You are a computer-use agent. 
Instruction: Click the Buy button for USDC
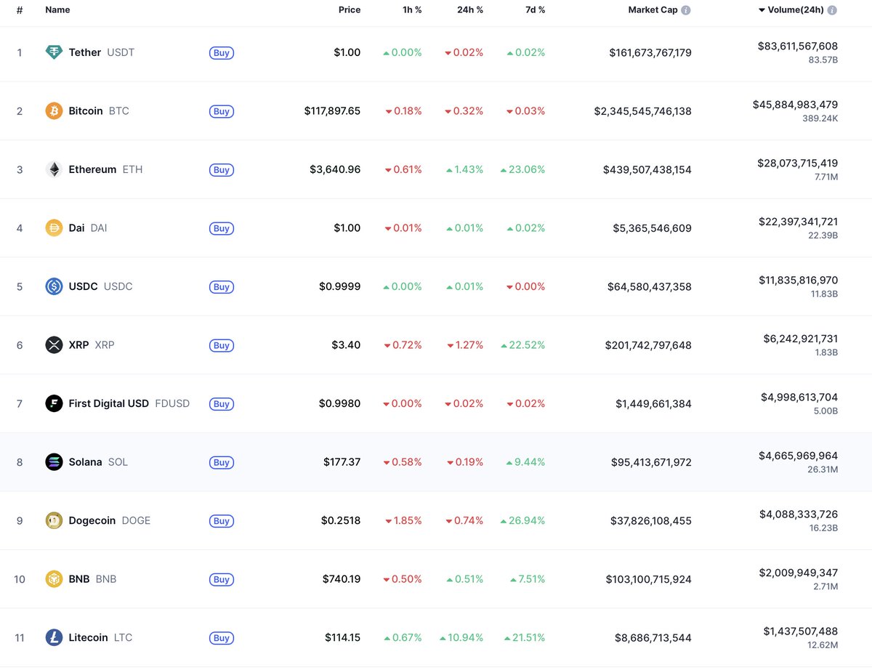[x=222, y=287]
